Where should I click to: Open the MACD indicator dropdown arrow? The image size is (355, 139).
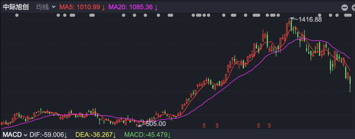pyautogui.click(x=25, y=135)
